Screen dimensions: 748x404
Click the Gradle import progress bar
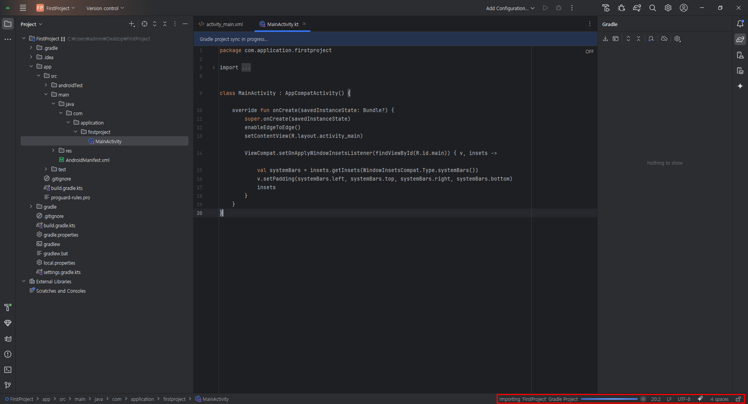pyautogui.click(x=609, y=399)
